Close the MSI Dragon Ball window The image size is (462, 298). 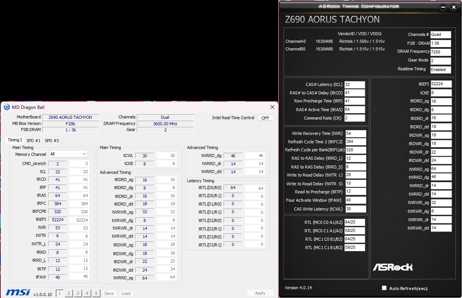[272, 107]
